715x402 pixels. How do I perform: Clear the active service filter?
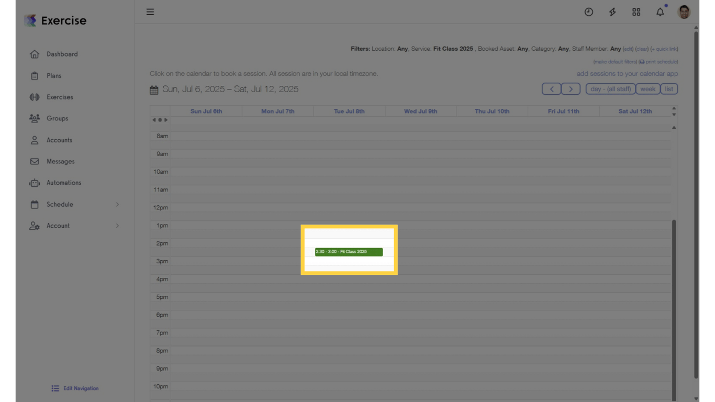pyautogui.click(x=642, y=49)
